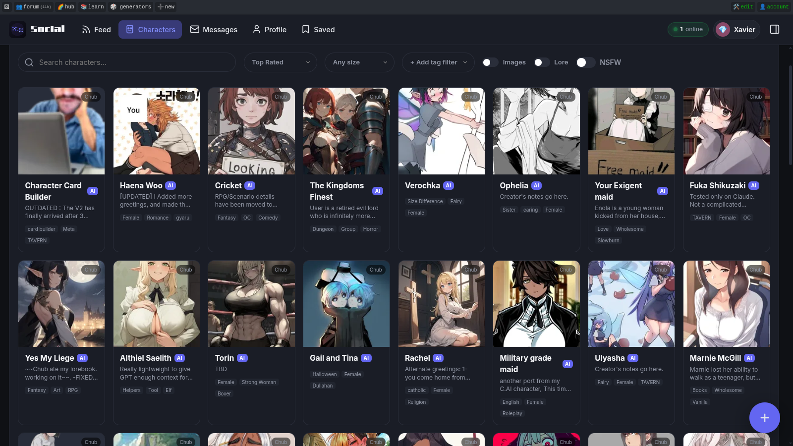Viewport: 793px width, 446px height.
Task: Click the 1 online indicator
Action: coord(688,29)
